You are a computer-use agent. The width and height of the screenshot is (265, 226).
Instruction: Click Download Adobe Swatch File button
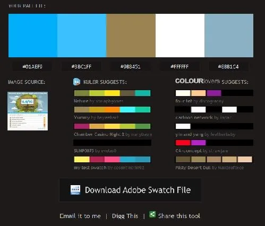click(x=130, y=190)
